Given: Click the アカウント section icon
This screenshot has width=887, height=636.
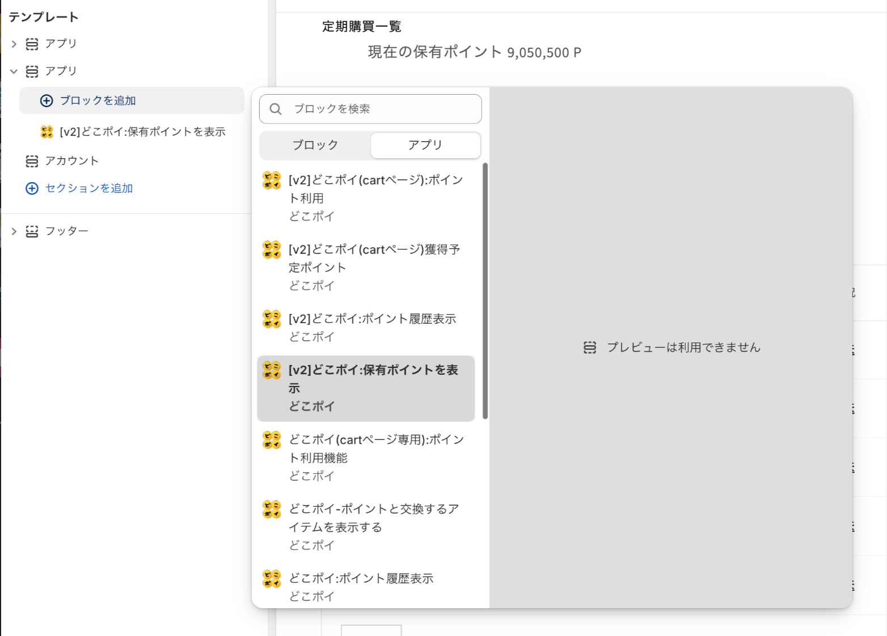Looking at the screenshot, I should pos(32,162).
